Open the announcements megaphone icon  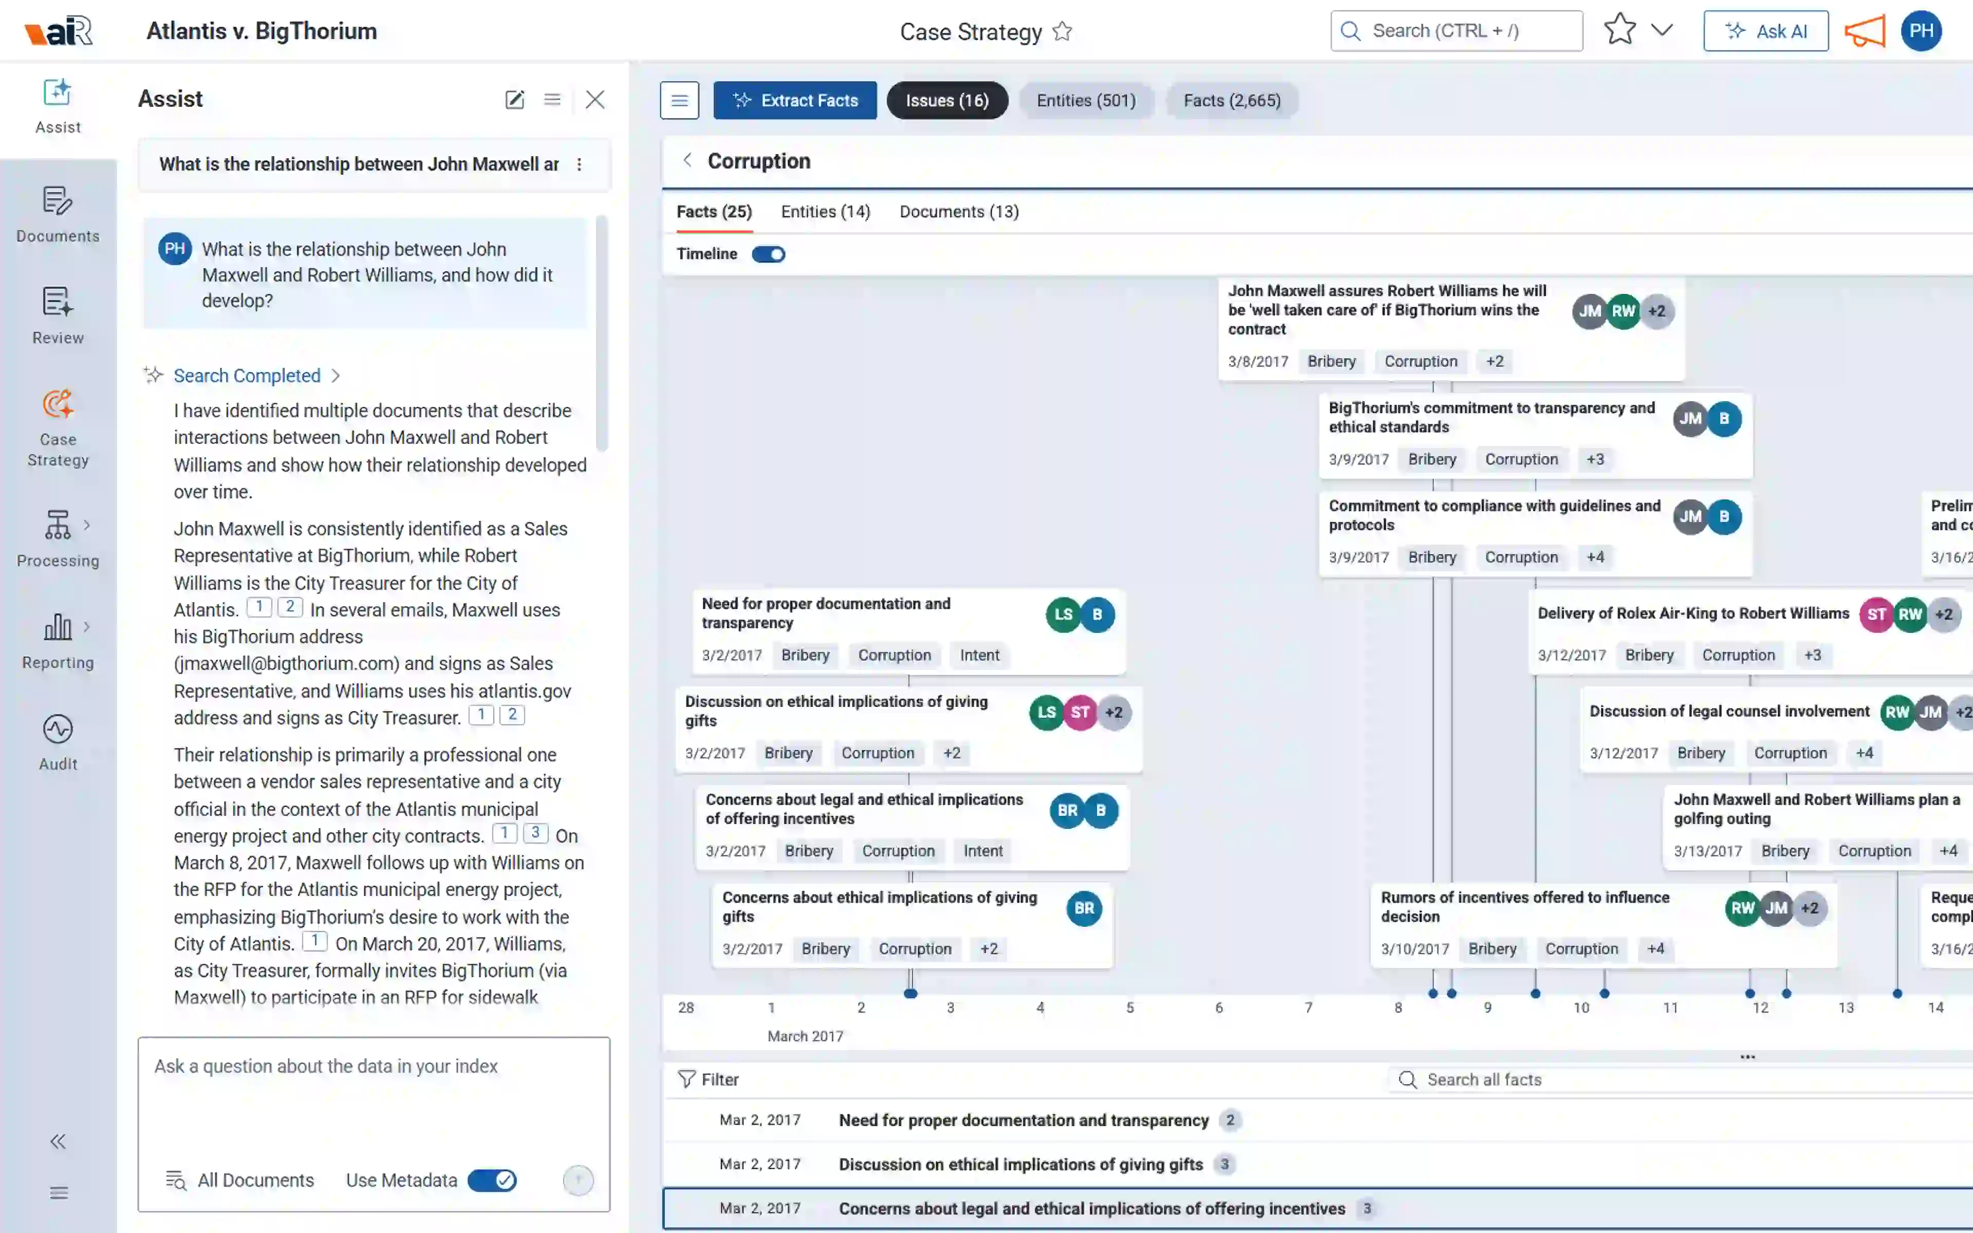click(x=1866, y=32)
